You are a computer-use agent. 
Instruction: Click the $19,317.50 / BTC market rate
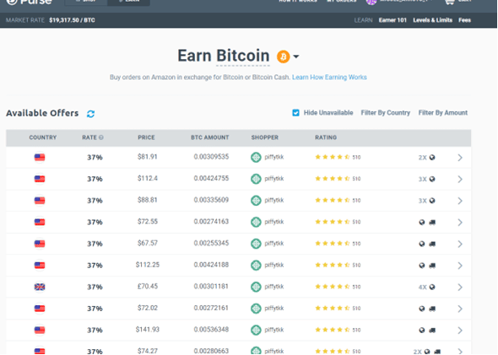click(72, 20)
